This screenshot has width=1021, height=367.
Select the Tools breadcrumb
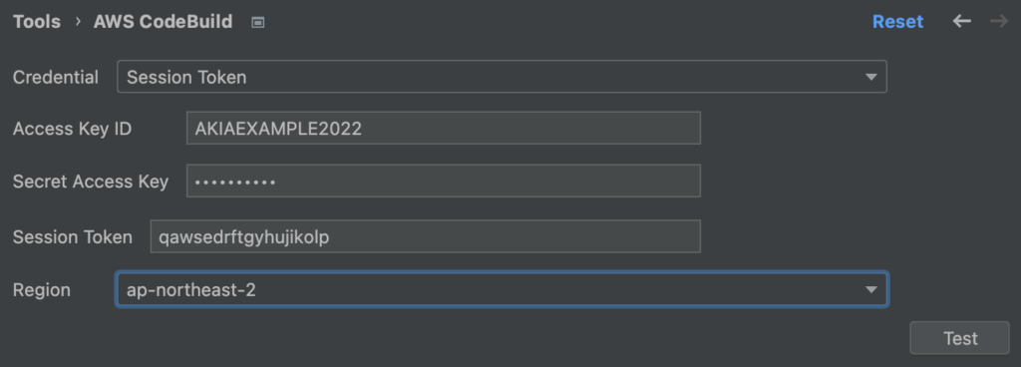pyautogui.click(x=37, y=22)
